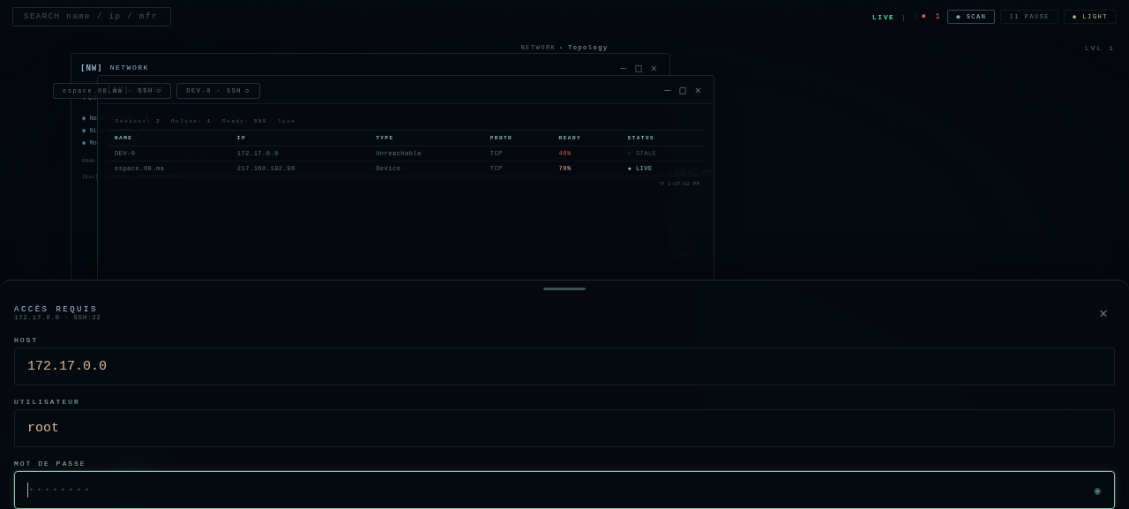Click the search name / ip / mfr box

92,17
